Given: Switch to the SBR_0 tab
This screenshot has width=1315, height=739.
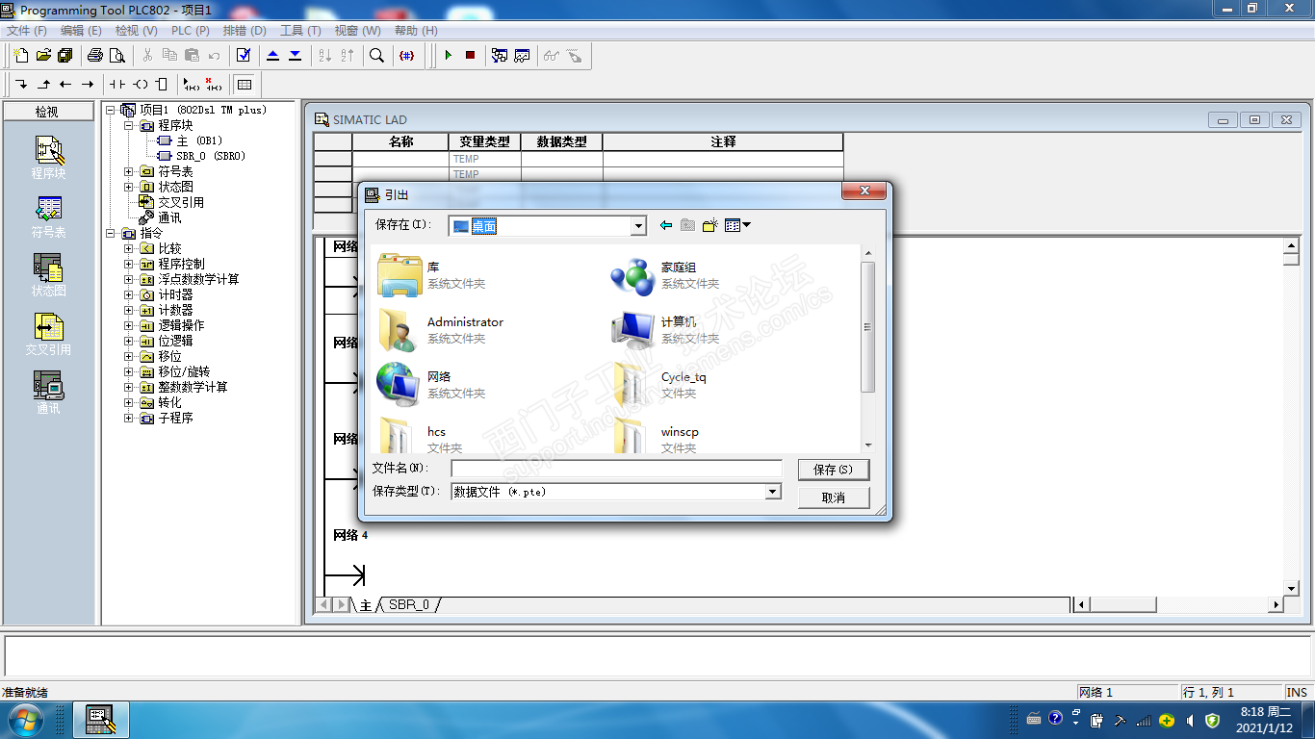Looking at the screenshot, I should (x=409, y=605).
